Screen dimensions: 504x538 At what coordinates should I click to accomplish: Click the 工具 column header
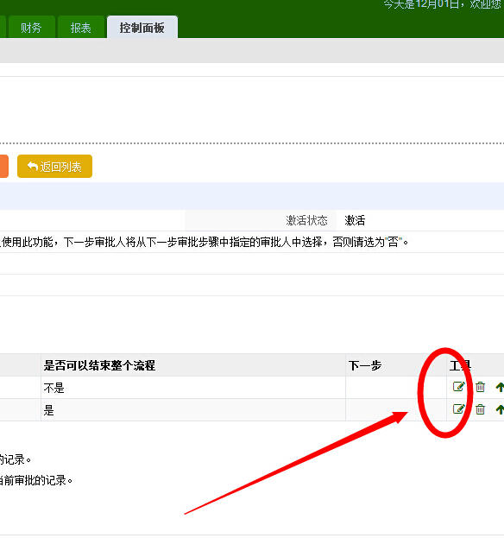[460, 365]
